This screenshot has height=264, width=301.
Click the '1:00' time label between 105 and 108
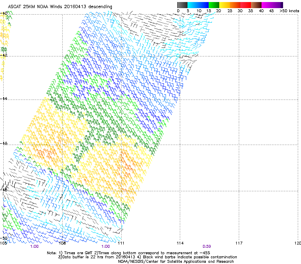34,247
